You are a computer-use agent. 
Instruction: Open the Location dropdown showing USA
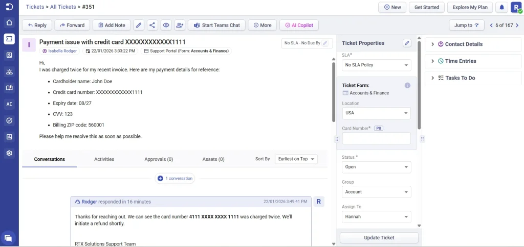coord(376,113)
